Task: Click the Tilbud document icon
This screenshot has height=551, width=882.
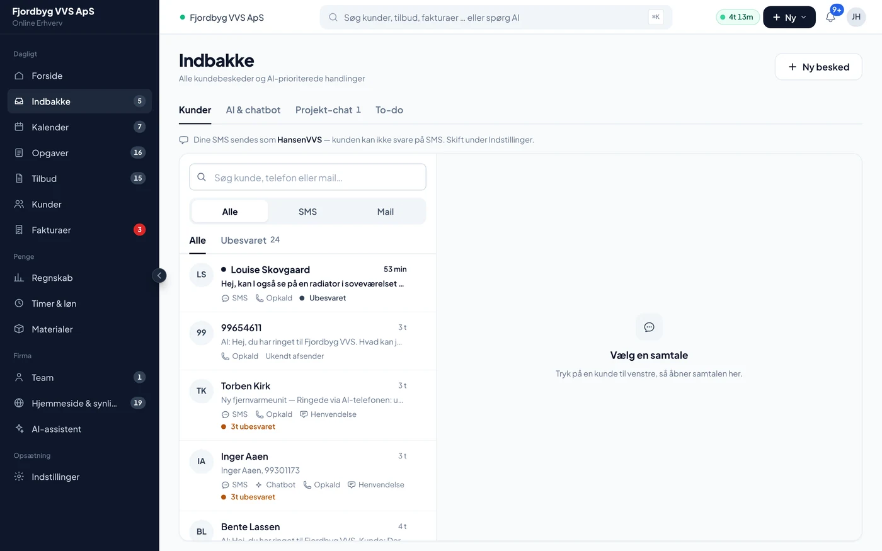Action: click(19, 179)
